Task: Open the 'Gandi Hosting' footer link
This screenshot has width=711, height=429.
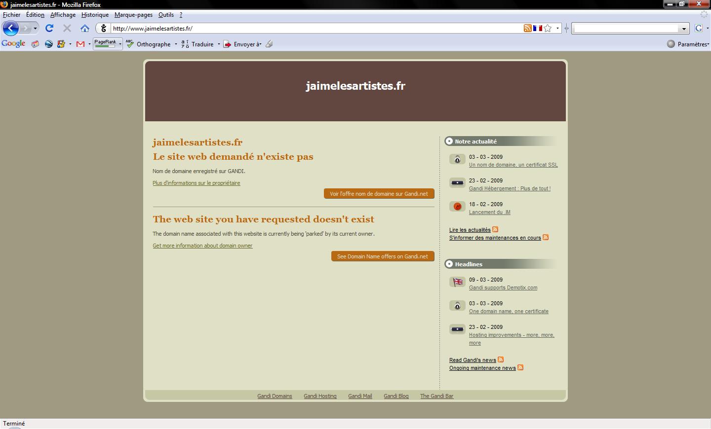Action: (320, 396)
